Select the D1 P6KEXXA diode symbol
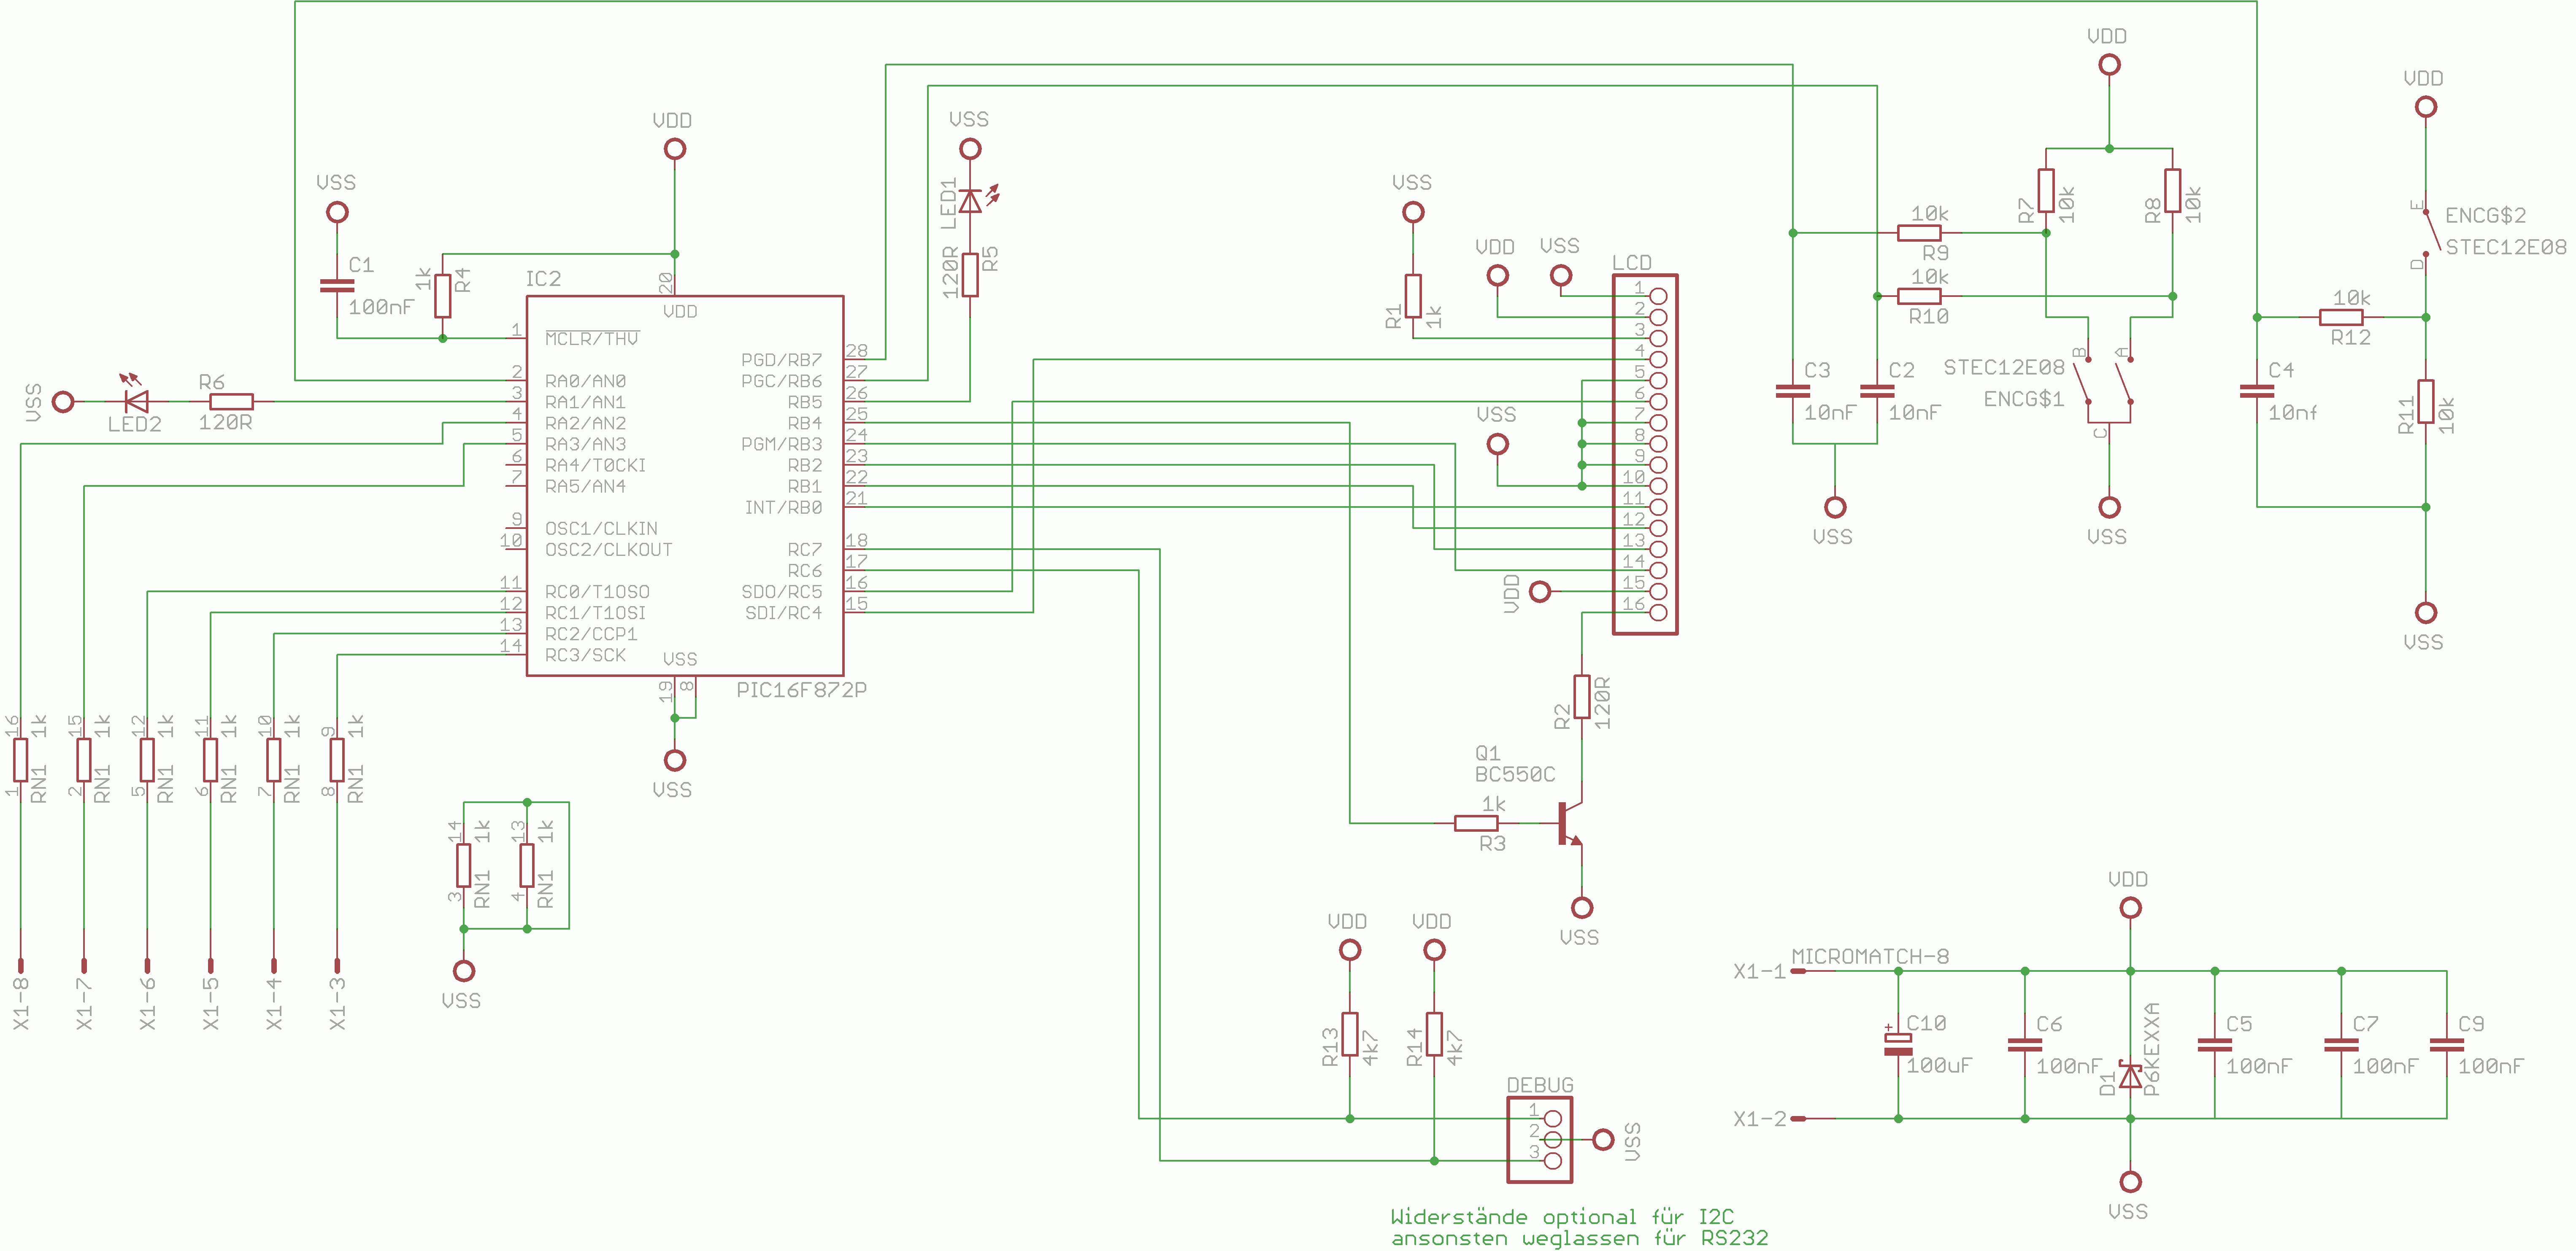Image resolution: width=2576 pixels, height=1251 pixels. (x=2130, y=1076)
